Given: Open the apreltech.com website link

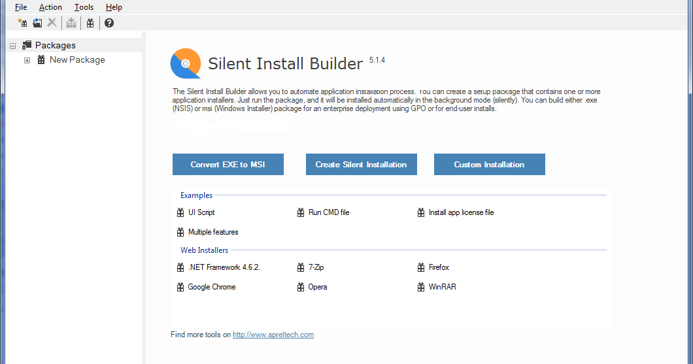Looking at the screenshot, I should 273,335.
